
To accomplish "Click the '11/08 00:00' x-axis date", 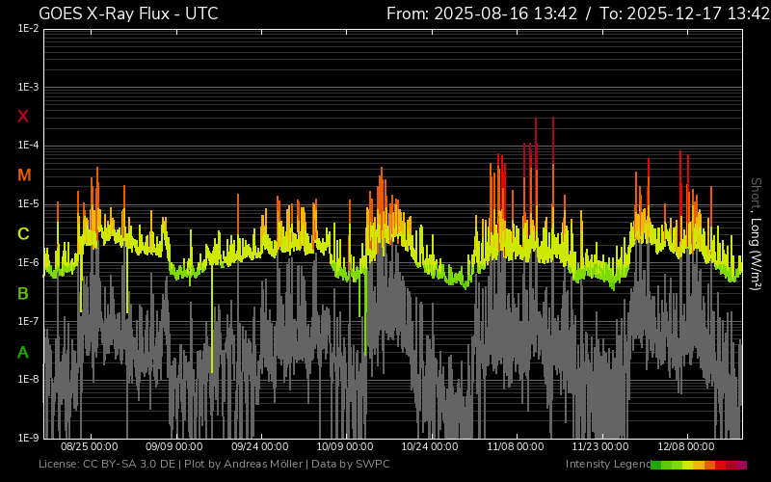I will tap(516, 446).
